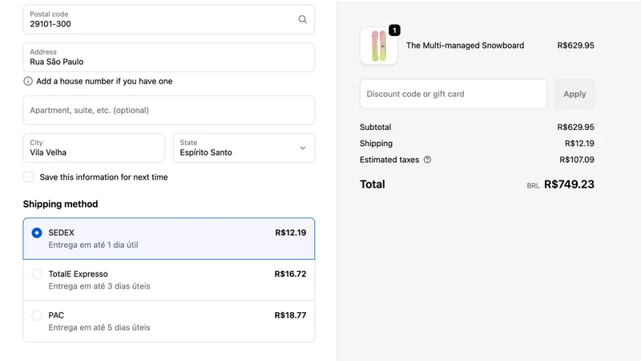
Task: Click the Subtotal label
Action: coord(375,127)
